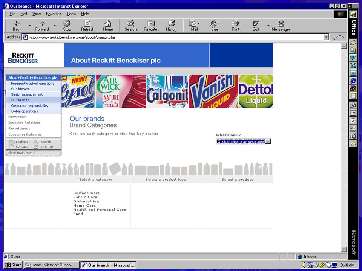Click the volume speaker tray icon
The width and height of the screenshot is (362, 271).
(x=303, y=265)
